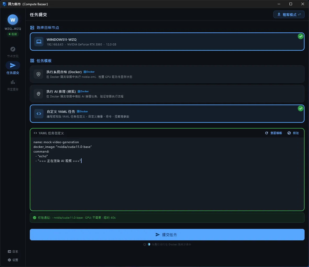Select the 任务提交 paper plane icon
The height and width of the screenshot is (267, 309).
coord(13,65)
